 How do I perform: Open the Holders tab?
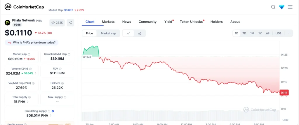(216, 22)
